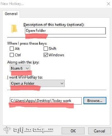Expand the Open a Folder action dropdown

[x=37, y=83]
